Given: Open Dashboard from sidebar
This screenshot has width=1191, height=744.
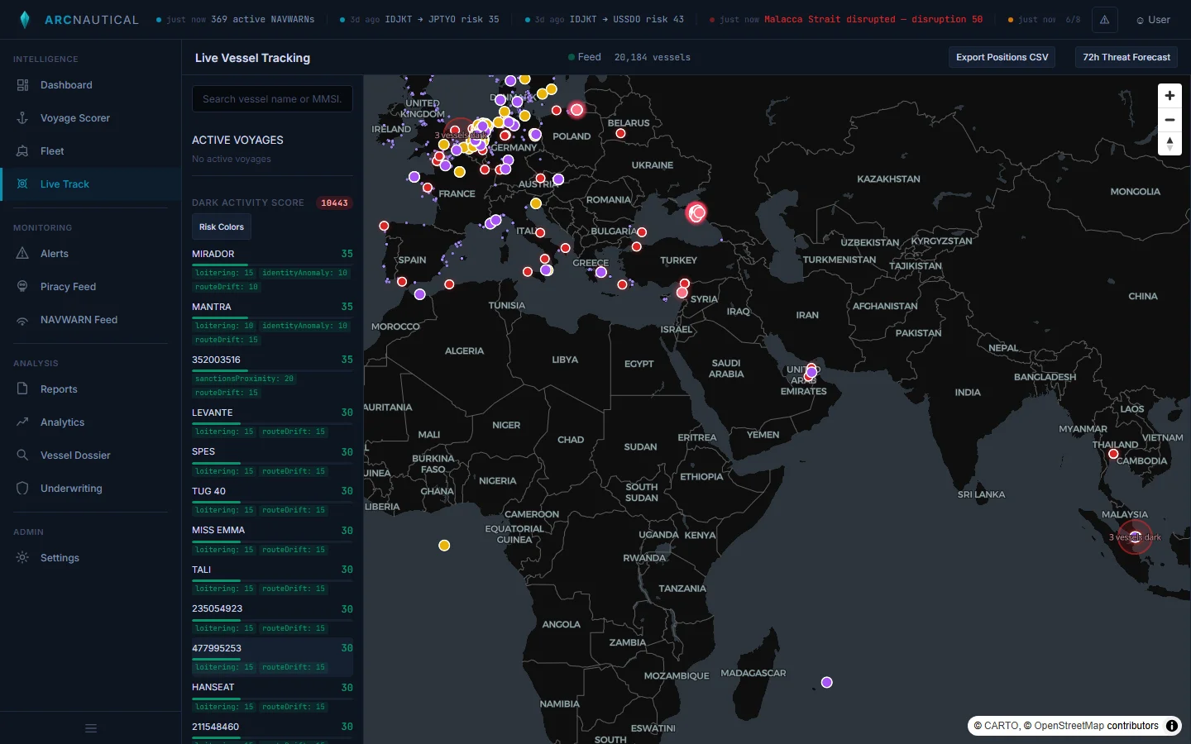Looking at the screenshot, I should (x=91, y=85).
